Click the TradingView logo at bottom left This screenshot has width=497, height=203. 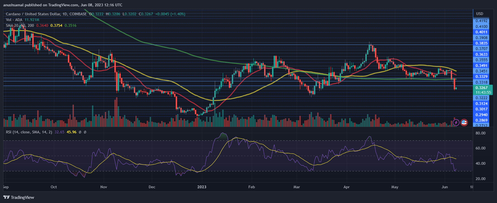(19, 197)
